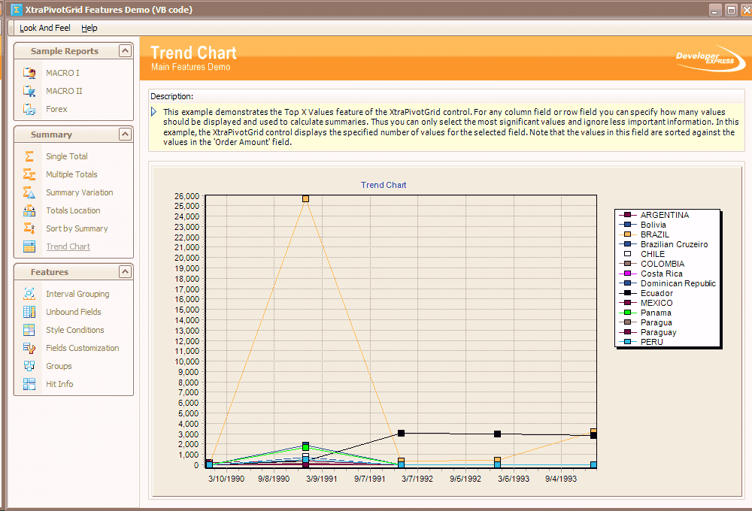Click the Panama legend color marker
This screenshot has height=511, width=752.
(627, 313)
